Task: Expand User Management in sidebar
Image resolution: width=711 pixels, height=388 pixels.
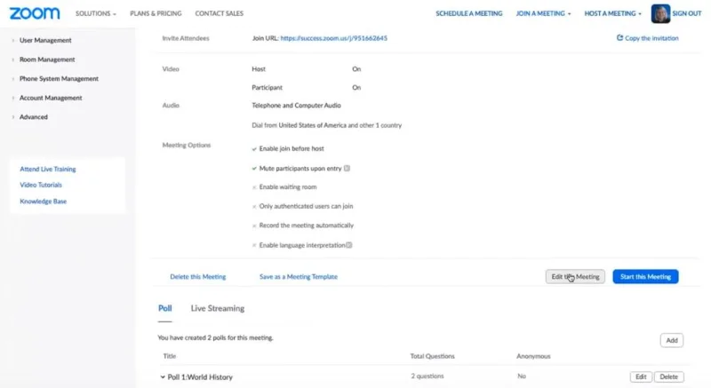Action: coord(45,40)
